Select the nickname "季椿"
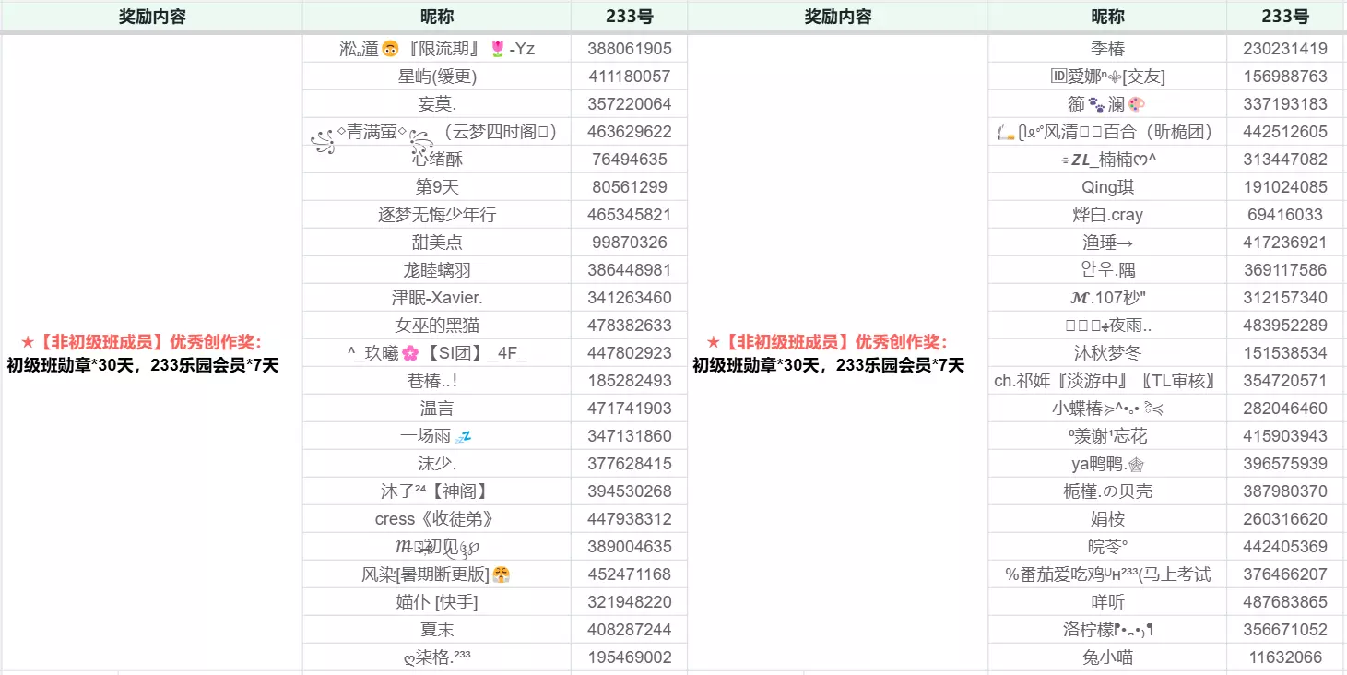 [1107, 49]
